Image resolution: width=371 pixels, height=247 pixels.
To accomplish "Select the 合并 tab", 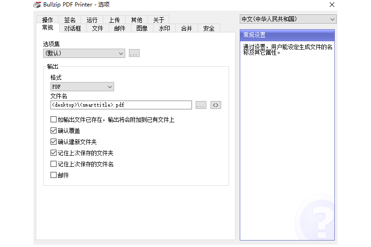I will (x=186, y=28).
